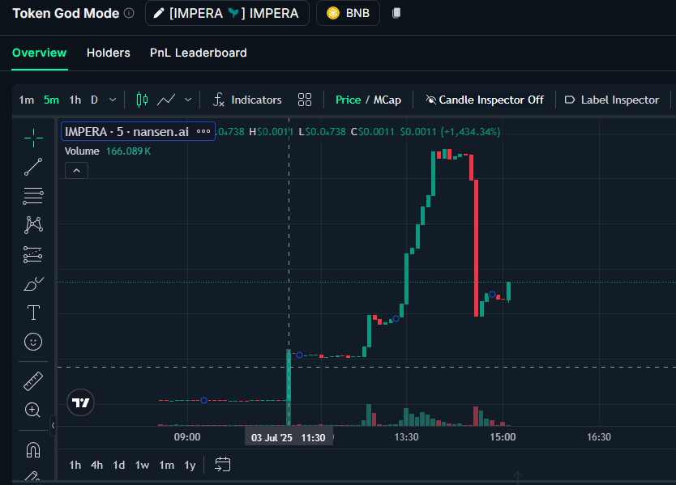
Task: Open the emoji icons tool
Action: tap(33, 342)
